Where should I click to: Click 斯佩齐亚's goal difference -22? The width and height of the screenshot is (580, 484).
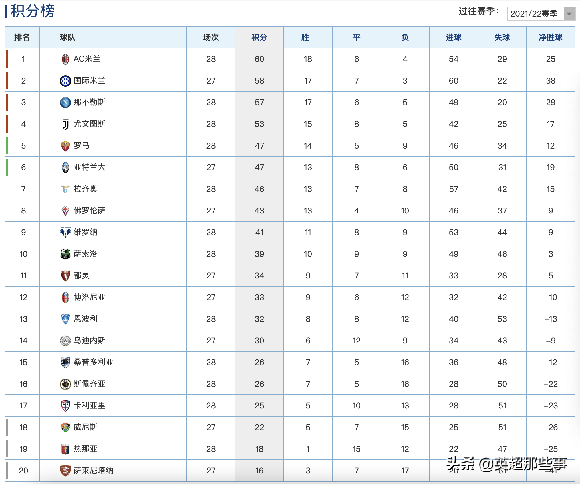(x=551, y=384)
